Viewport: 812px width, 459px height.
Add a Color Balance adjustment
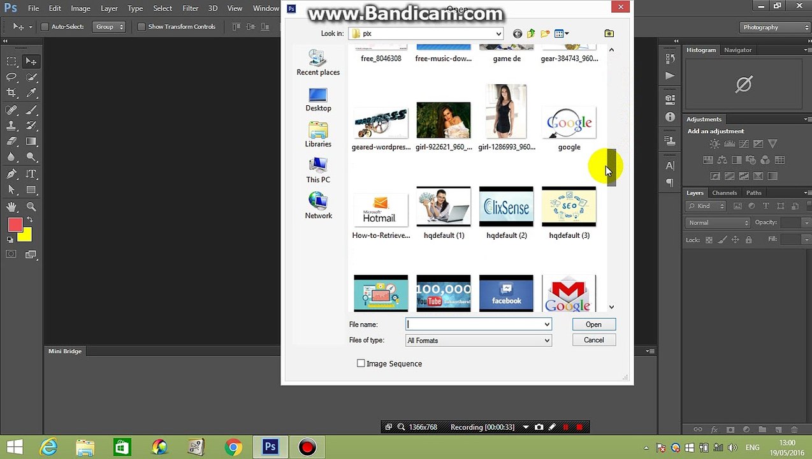coord(722,160)
